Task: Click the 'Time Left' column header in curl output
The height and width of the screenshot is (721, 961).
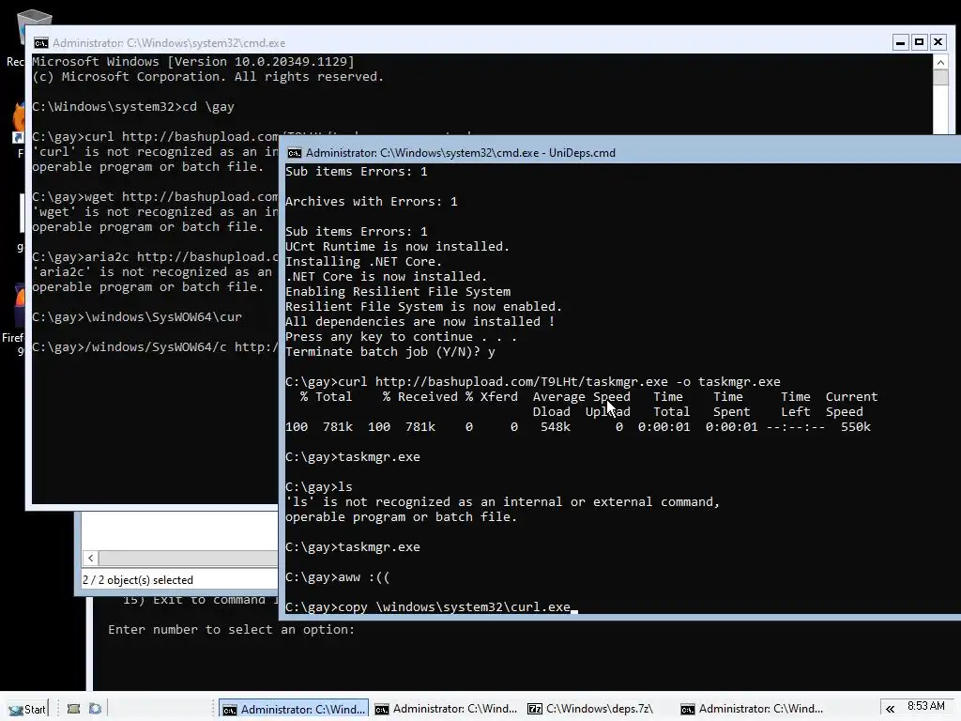Action: pyautogui.click(x=796, y=404)
